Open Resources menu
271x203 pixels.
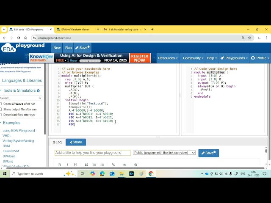click(x=168, y=58)
